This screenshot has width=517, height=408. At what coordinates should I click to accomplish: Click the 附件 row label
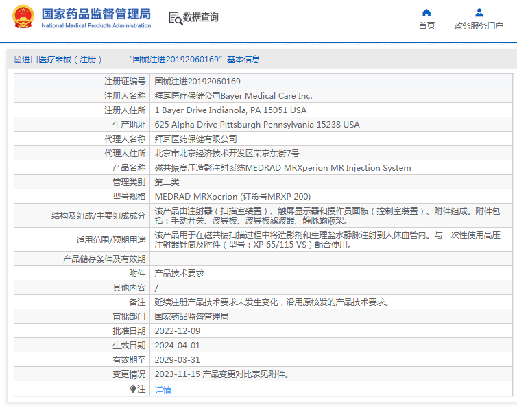click(137, 273)
